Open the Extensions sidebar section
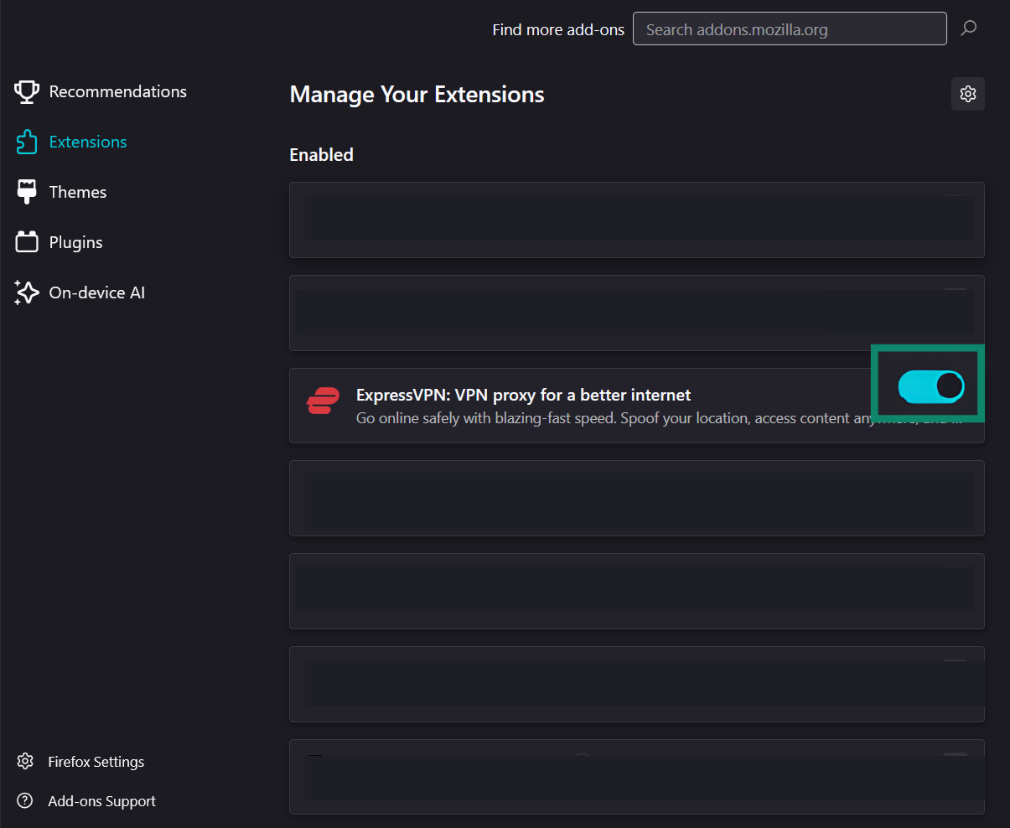 coord(87,142)
